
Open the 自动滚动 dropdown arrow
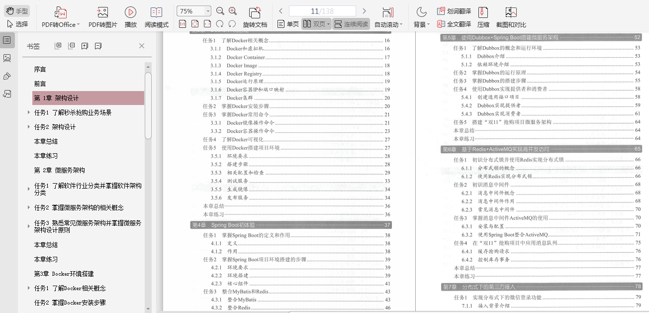(401, 24)
